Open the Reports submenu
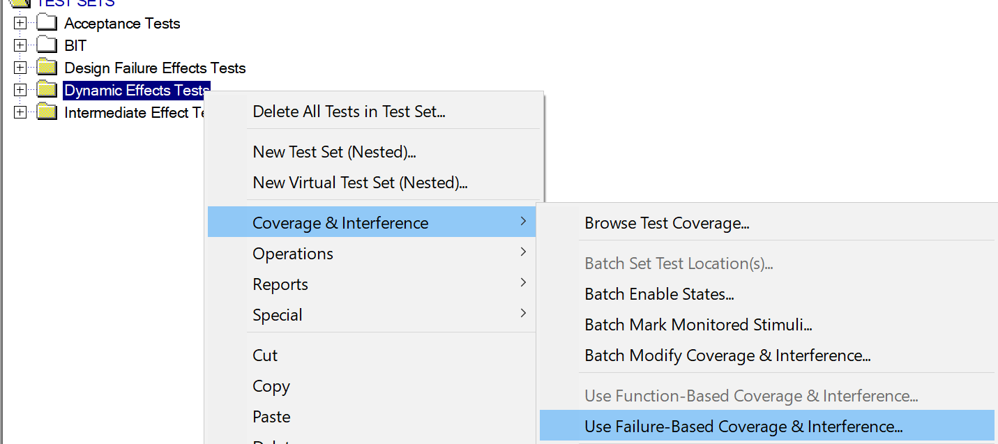 click(x=280, y=284)
